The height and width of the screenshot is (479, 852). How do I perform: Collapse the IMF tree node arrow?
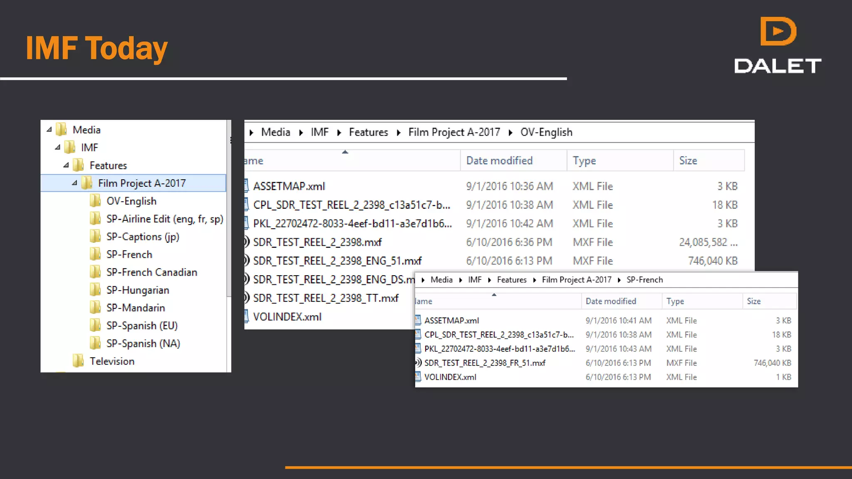click(x=58, y=147)
